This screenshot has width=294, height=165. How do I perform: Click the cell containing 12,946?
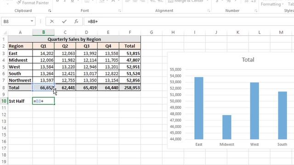point(87,67)
